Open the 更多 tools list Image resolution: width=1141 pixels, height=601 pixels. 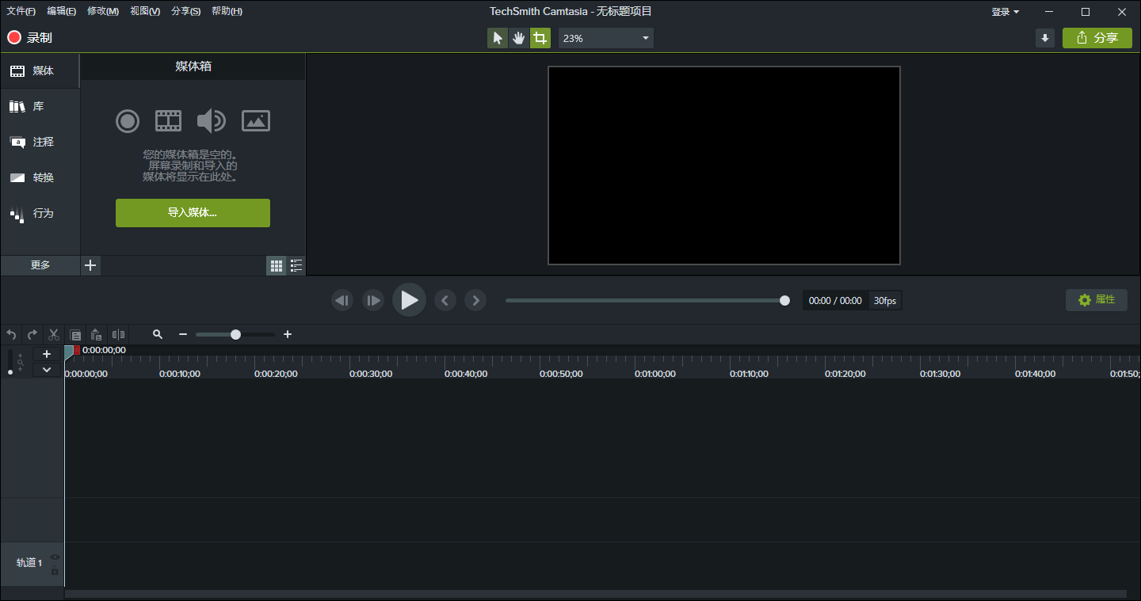tap(40, 265)
